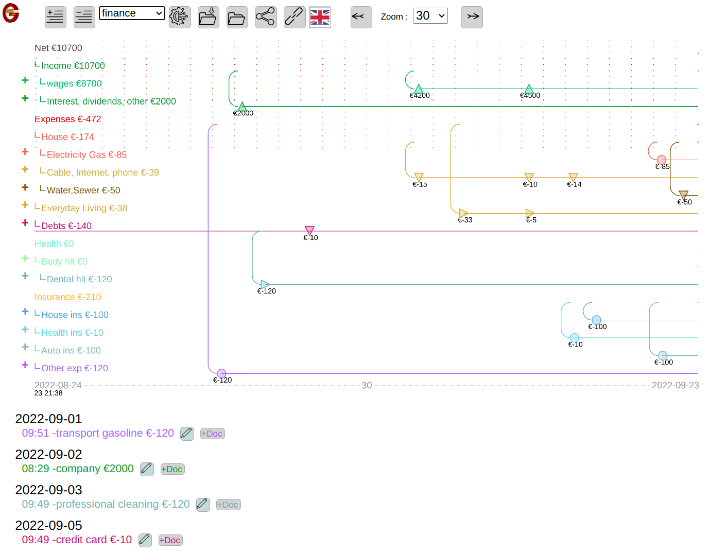The height and width of the screenshot is (553, 709).
Task: Click the download to folder icon
Action: point(209,17)
